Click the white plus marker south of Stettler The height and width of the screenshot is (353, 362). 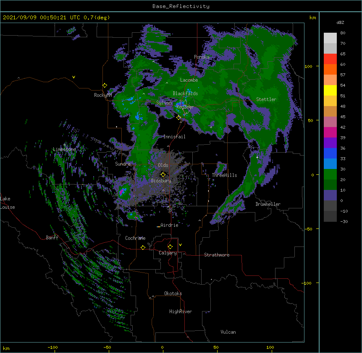tap(257, 157)
